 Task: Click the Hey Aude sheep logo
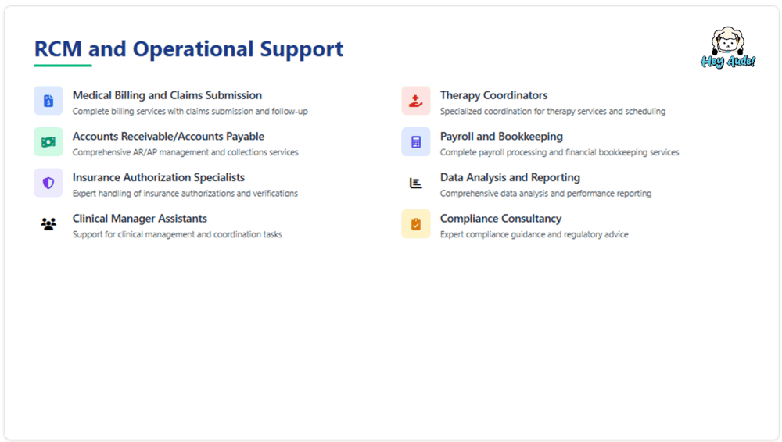coord(727,48)
